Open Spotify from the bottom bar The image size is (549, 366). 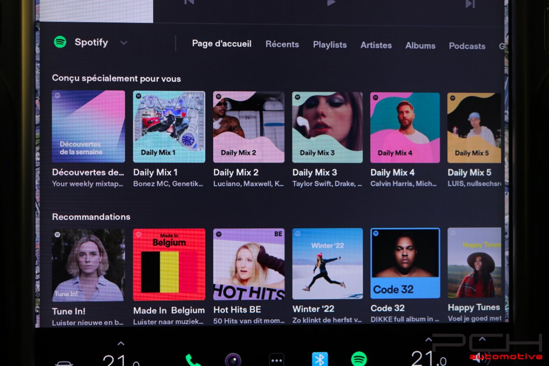(x=359, y=359)
